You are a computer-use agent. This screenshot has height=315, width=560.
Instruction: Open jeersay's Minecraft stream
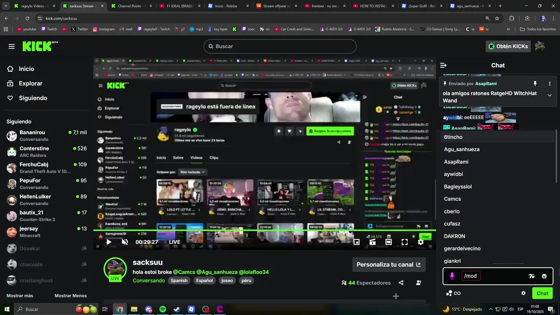tap(46, 232)
